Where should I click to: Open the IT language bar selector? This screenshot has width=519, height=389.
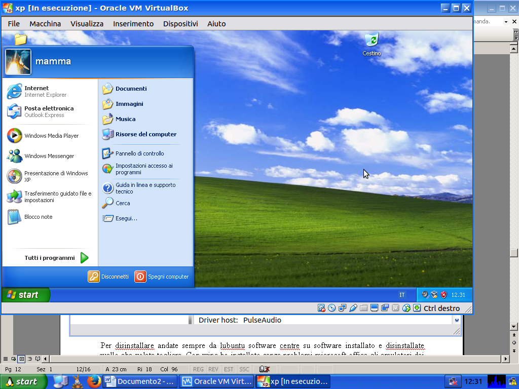[x=402, y=295]
